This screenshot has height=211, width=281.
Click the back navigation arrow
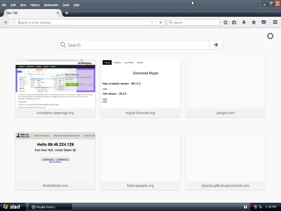pos(6,22)
